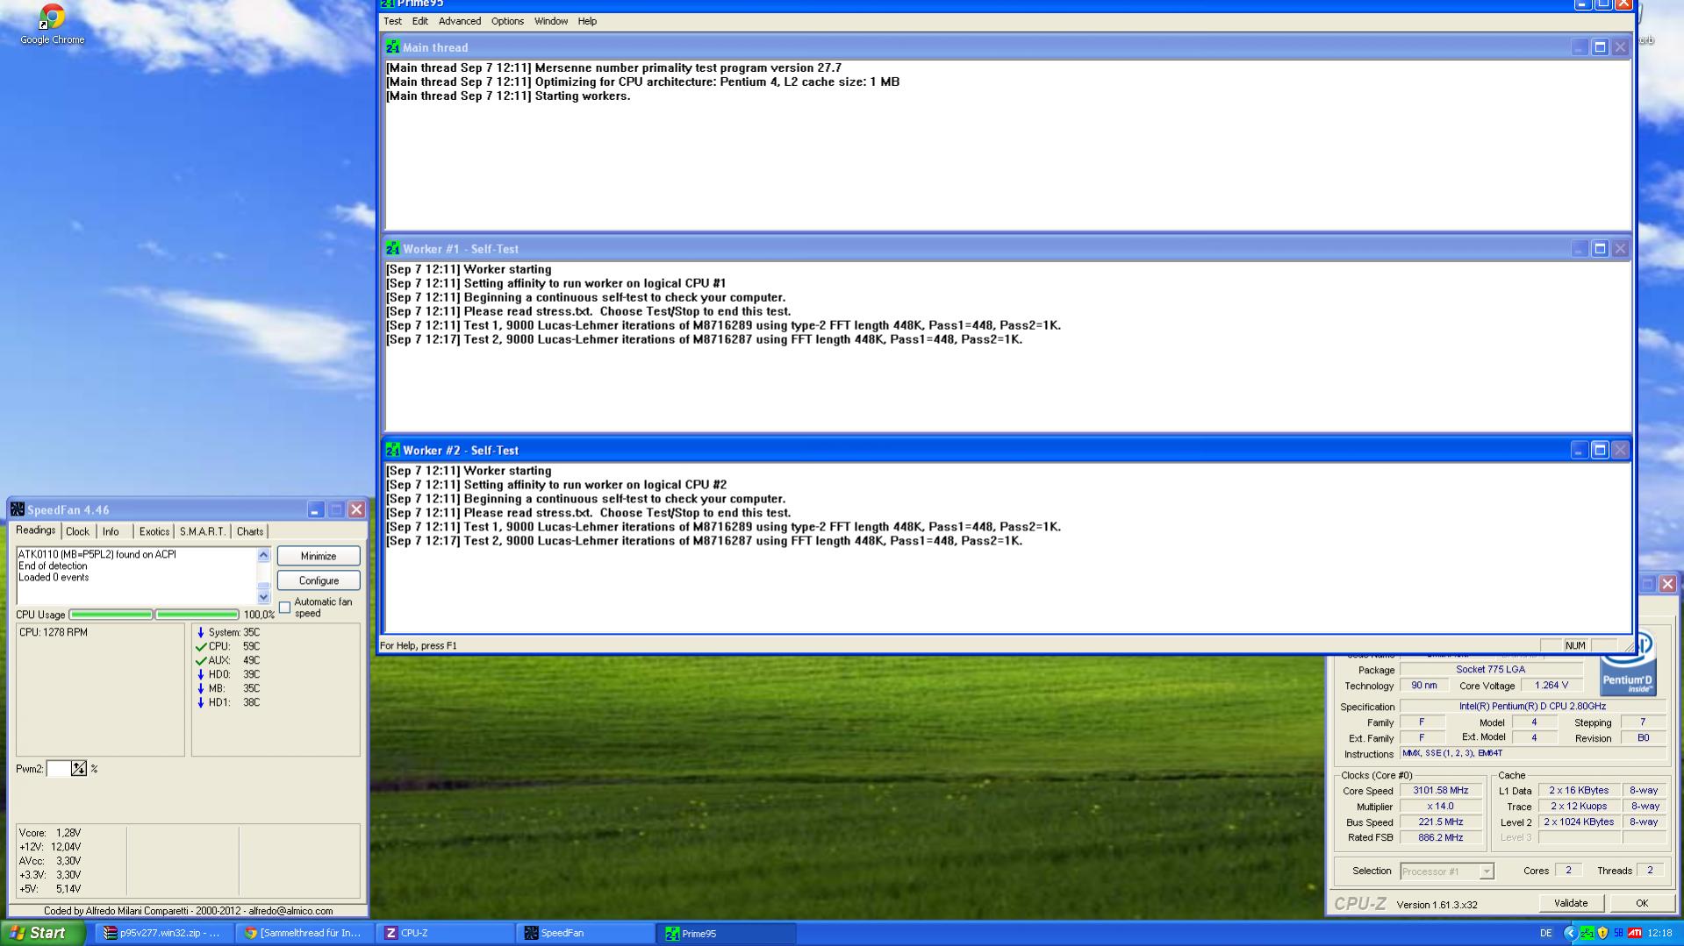
Task: Switch to the p95v277.win32.zip taskbar item
Action: coord(163,933)
